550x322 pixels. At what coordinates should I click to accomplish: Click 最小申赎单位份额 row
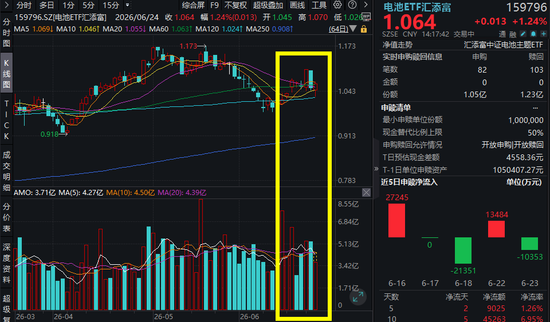tap(463, 120)
